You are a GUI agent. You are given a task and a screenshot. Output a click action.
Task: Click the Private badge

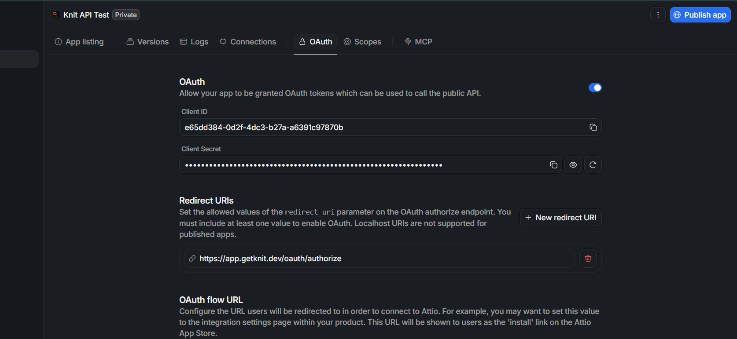tap(126, 15)
